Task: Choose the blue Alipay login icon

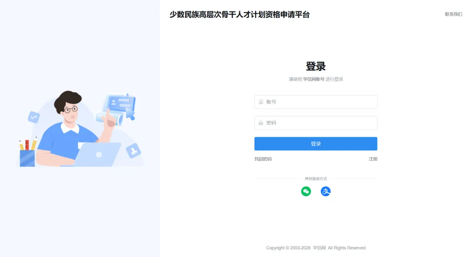Action: [326, 191]
